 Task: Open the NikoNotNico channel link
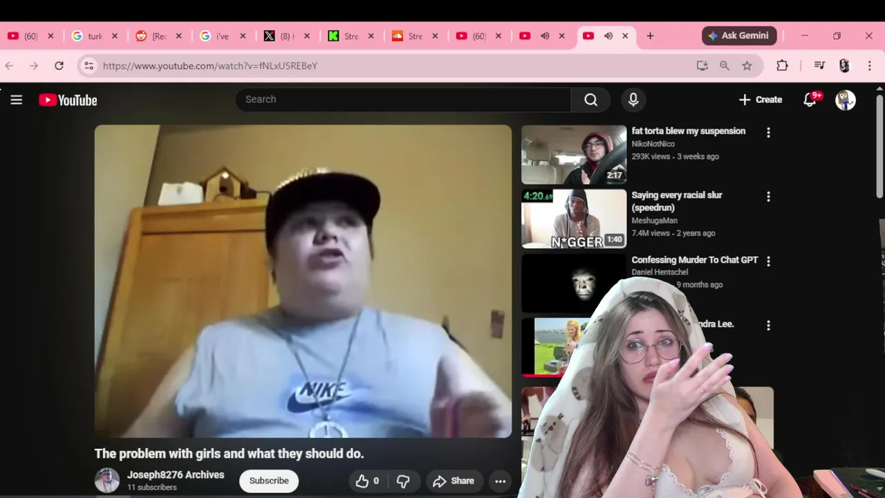pos(653,144)
